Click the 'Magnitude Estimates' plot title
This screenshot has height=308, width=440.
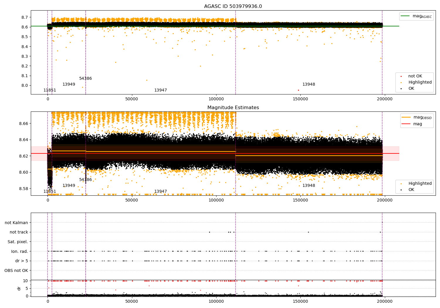(233, 108)
